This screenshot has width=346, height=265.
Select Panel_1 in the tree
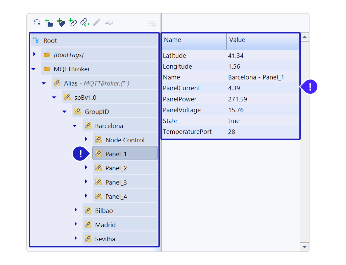click(x=116, y=154)
